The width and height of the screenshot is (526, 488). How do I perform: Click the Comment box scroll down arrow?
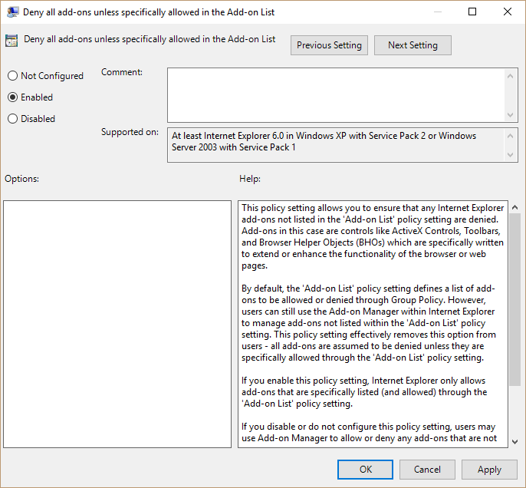[x=510, y=115]
